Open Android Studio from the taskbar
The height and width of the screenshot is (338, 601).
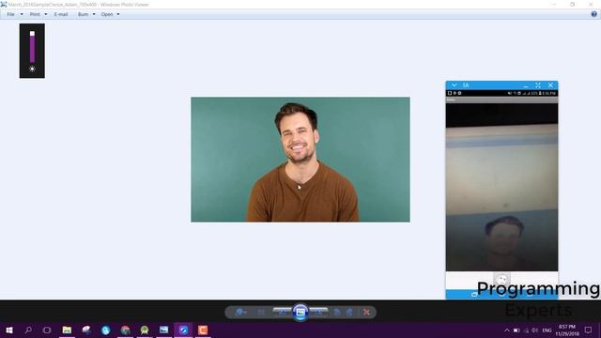point(145,330)
